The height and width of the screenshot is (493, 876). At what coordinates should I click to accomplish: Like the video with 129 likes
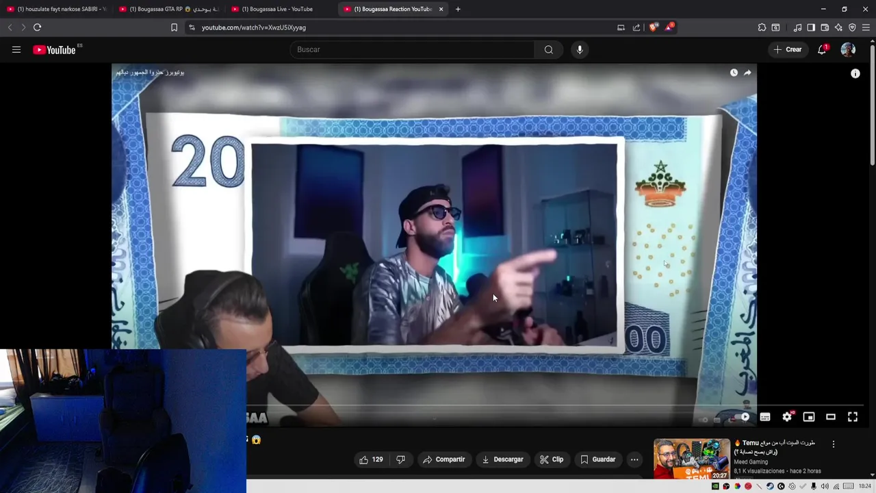tap(371, 459)
